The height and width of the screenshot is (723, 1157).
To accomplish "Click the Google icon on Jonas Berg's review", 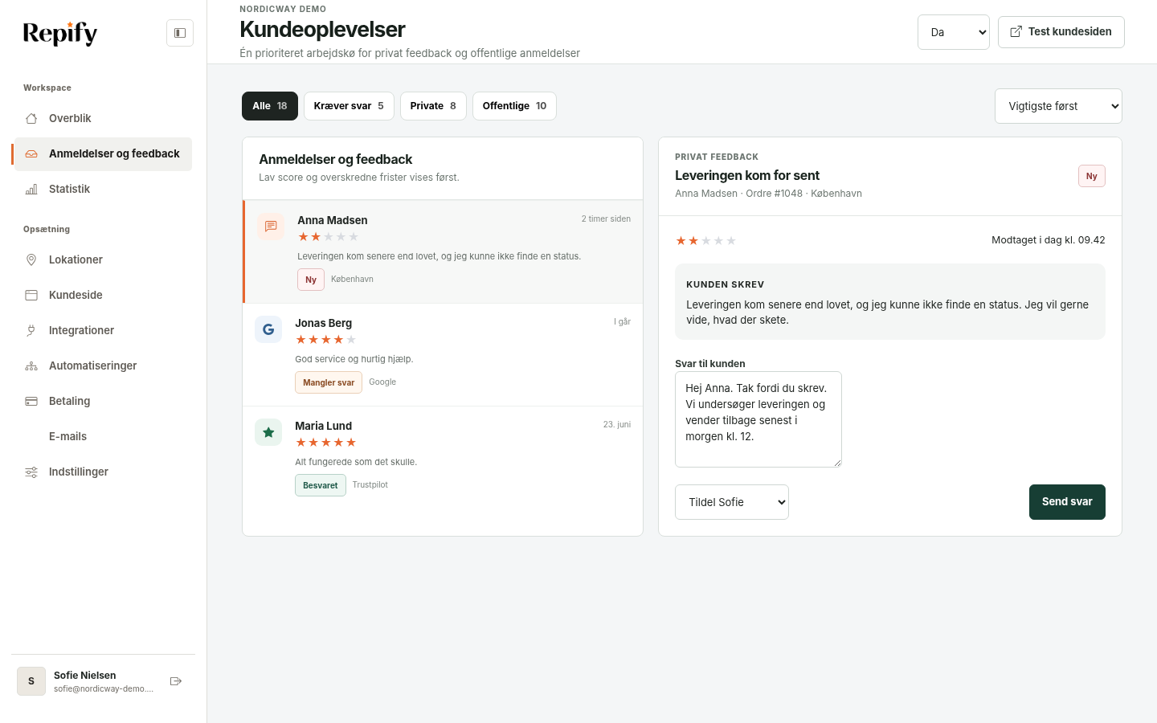I will [268, 329].
